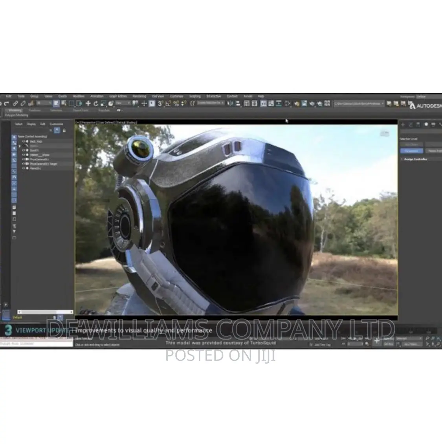
Task: Click the Unlink Selection tool
Action: click(23, 104)
